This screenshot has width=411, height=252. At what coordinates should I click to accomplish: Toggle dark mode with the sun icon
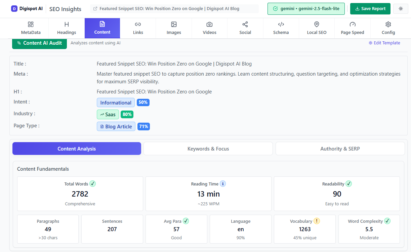(x=401, y=9)
